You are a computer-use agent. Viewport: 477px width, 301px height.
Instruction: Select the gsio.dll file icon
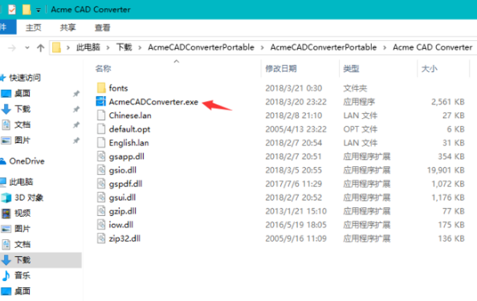[101, 170]
